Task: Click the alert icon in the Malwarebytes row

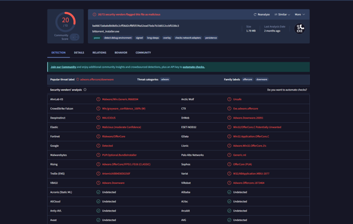Action: click(x=98, y=155)
